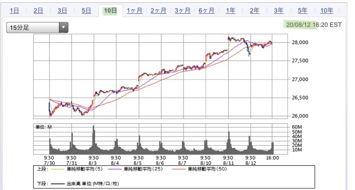Image resolution: width=355 pixels, height=190 pixels.
Task: Click the 7/30 date axis label
Action: (49, 163)
